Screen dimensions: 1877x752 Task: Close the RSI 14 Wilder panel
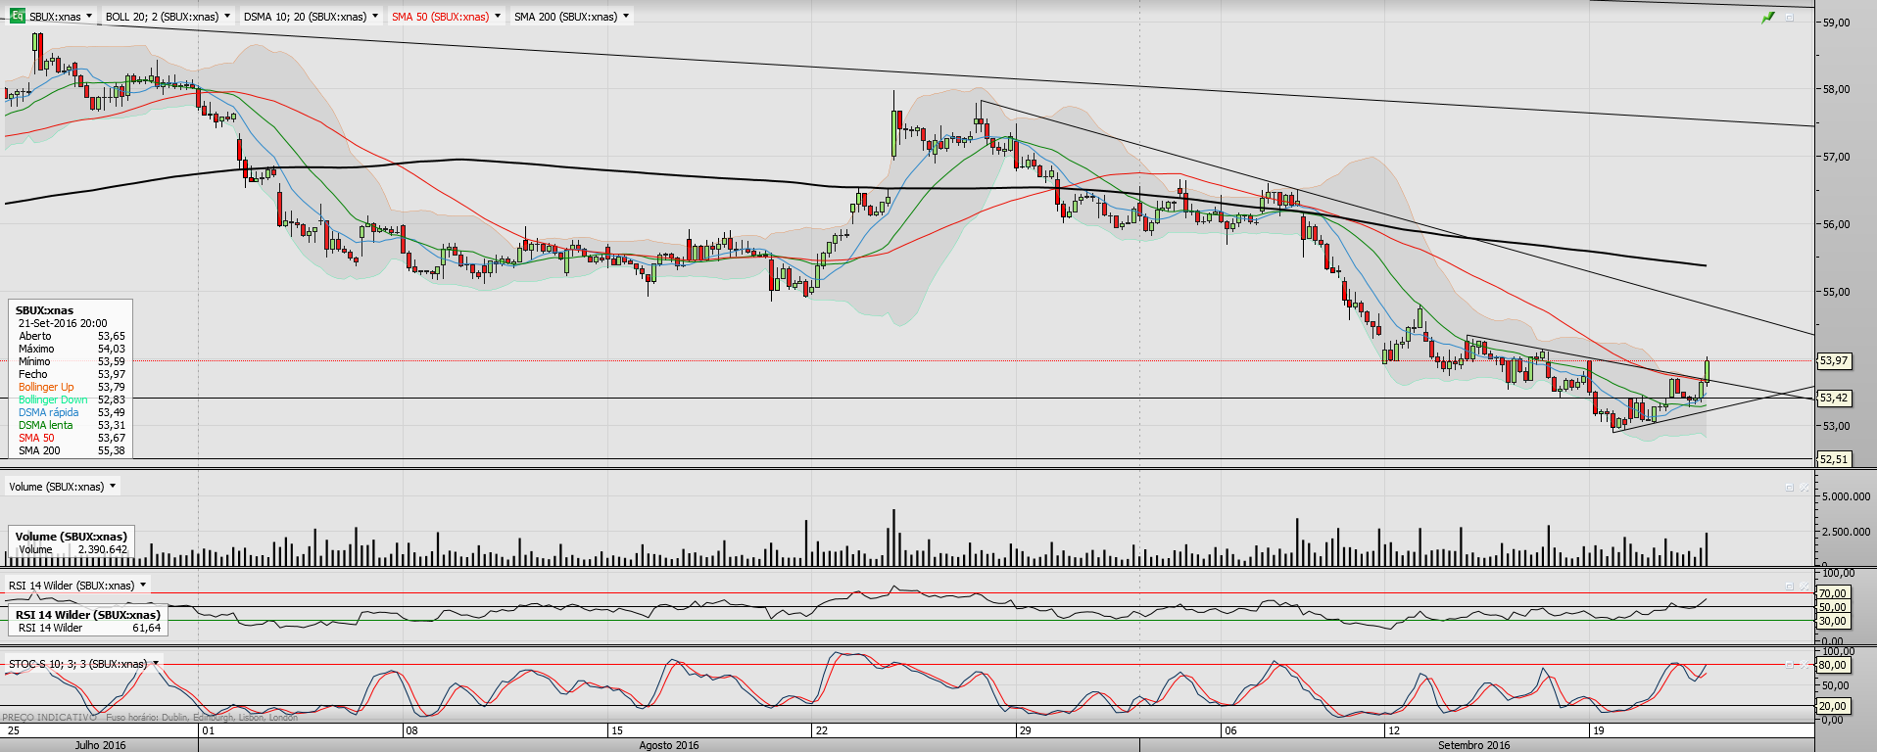[1805, 586]
